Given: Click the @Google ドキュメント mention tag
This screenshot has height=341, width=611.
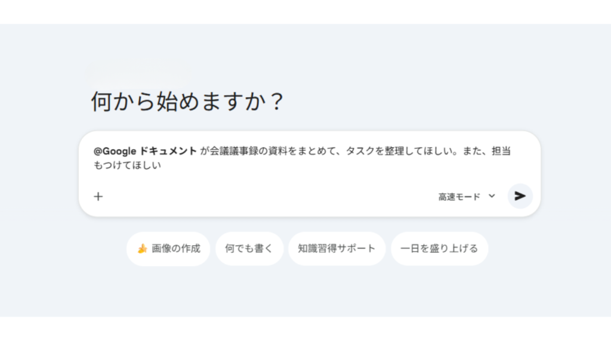Looking at the screenshot, I should point(144,151).
